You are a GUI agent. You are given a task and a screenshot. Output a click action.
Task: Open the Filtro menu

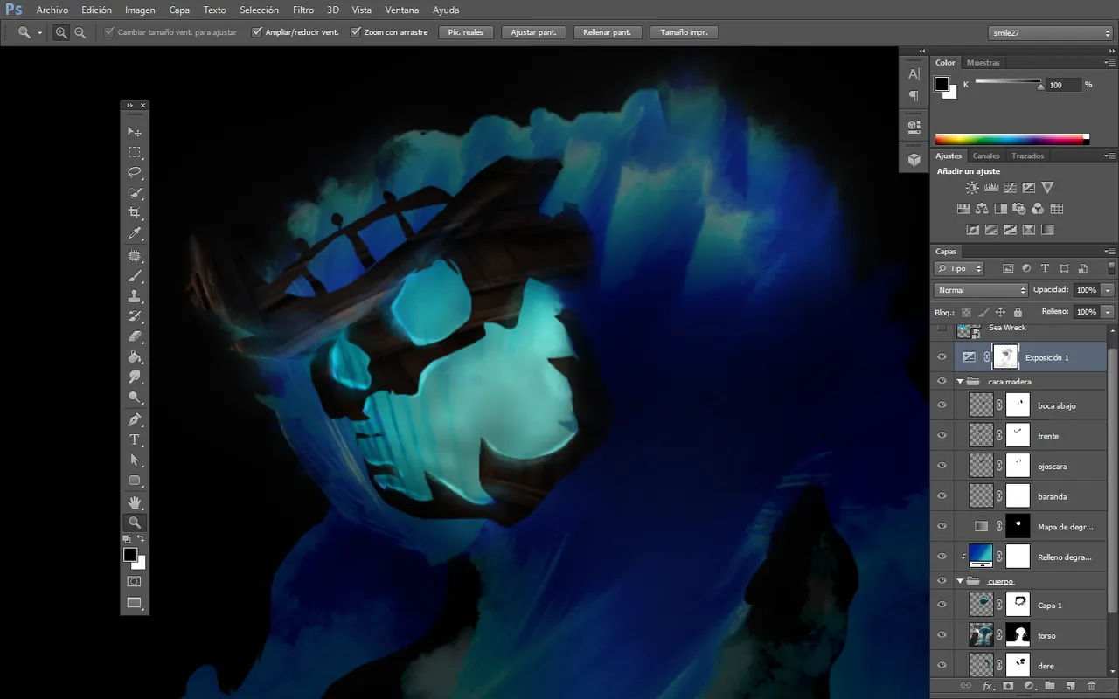(303, 10)
